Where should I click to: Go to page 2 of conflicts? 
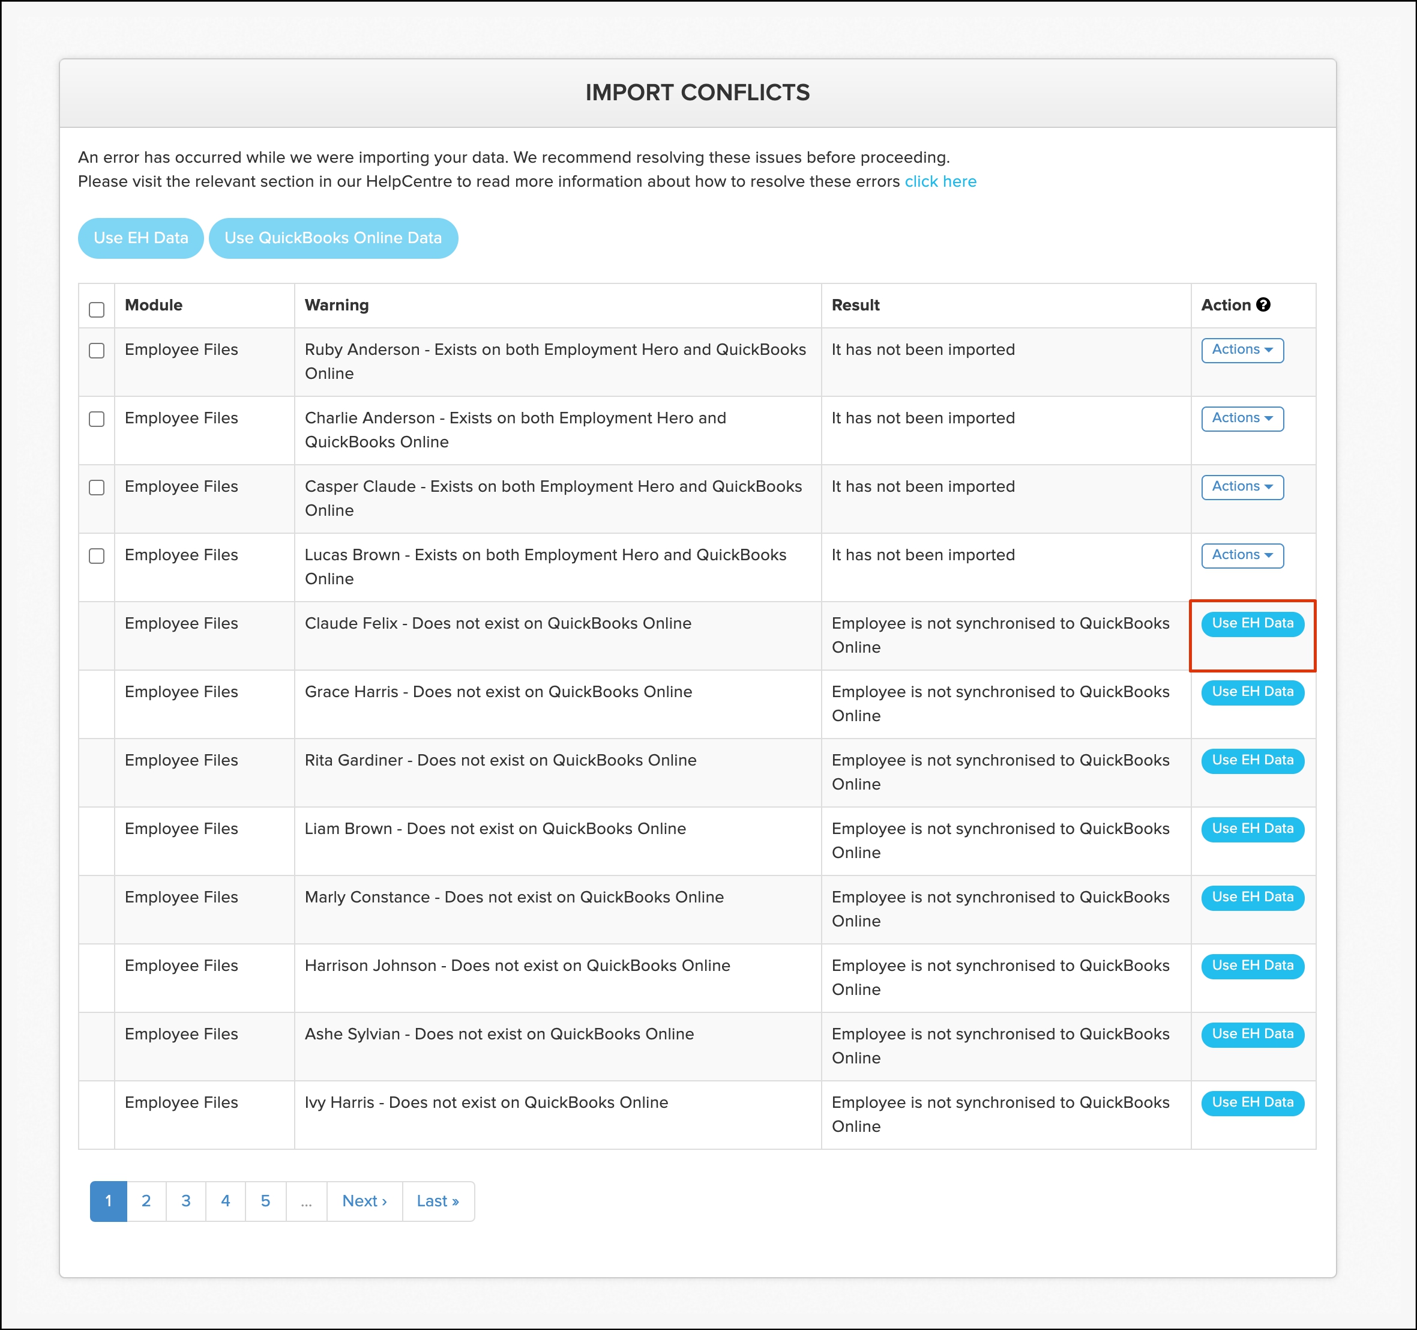tap(146, 1201)
